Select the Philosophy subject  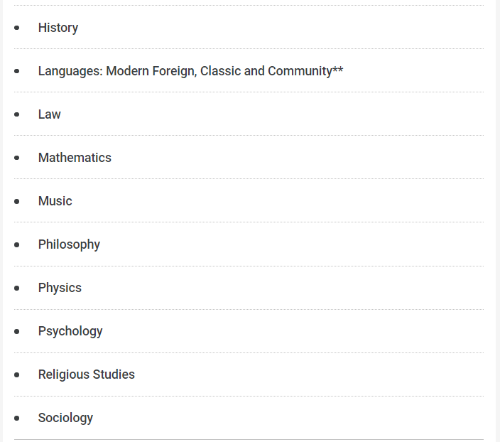[x=69, y=244]
